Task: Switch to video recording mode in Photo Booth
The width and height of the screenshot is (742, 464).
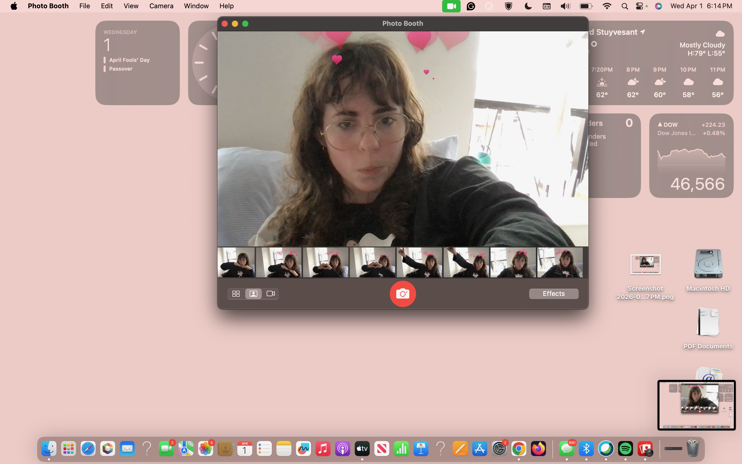Action: (270, 294)
